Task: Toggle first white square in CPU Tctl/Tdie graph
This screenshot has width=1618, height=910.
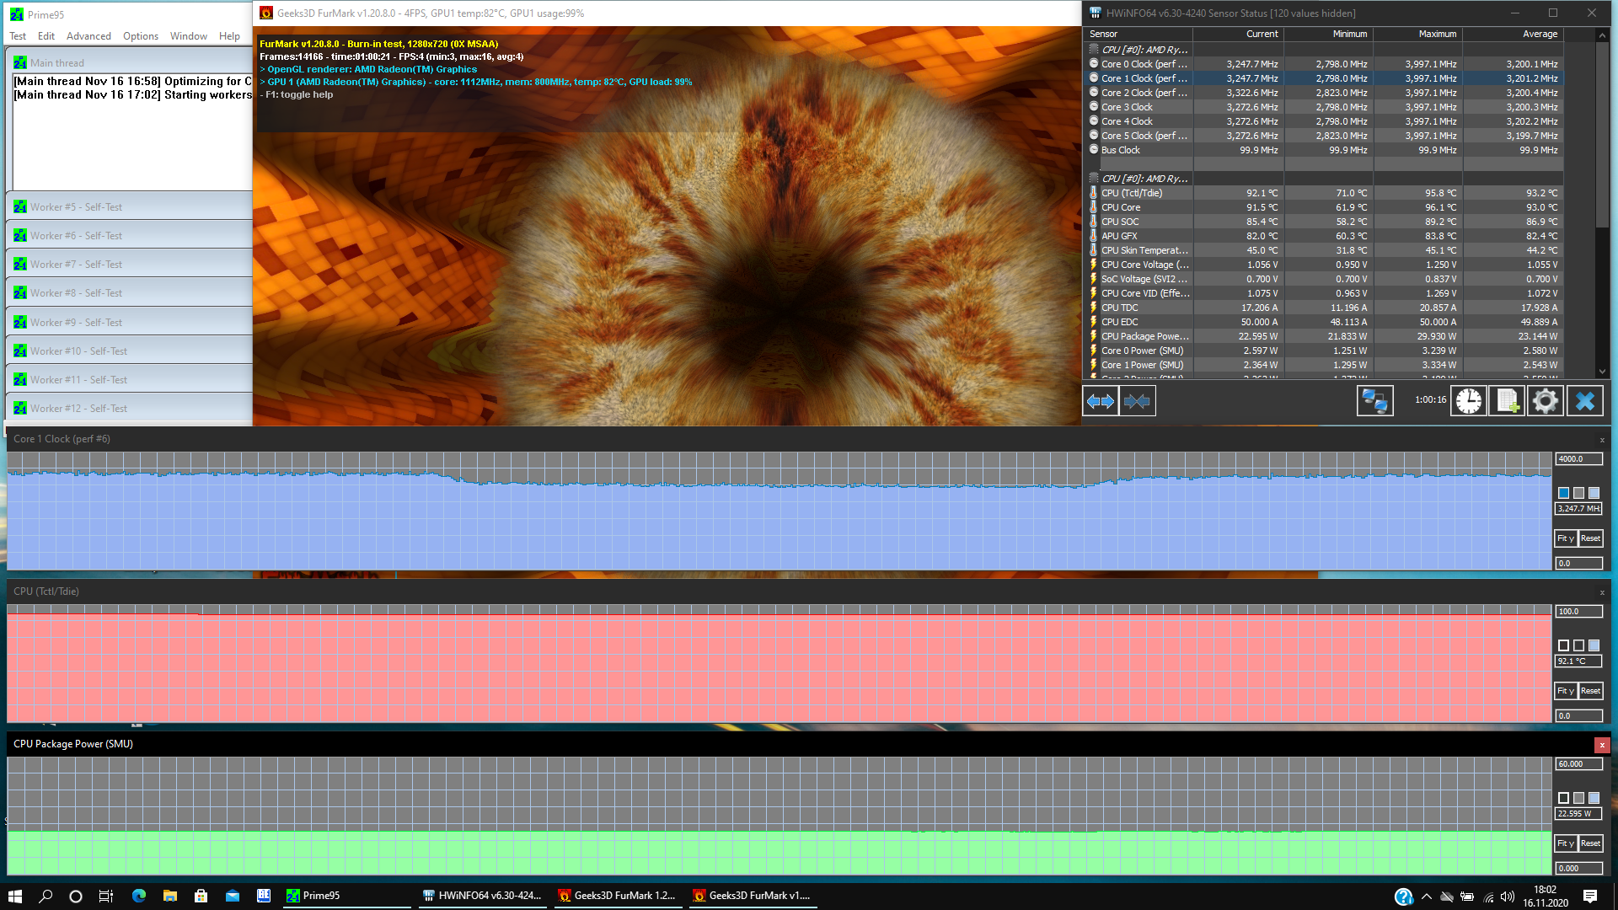Action: (x=1564, y=645)
